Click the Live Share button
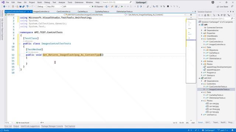The height and width of the screenshot is (132, 236). click(x=222, y=7)
